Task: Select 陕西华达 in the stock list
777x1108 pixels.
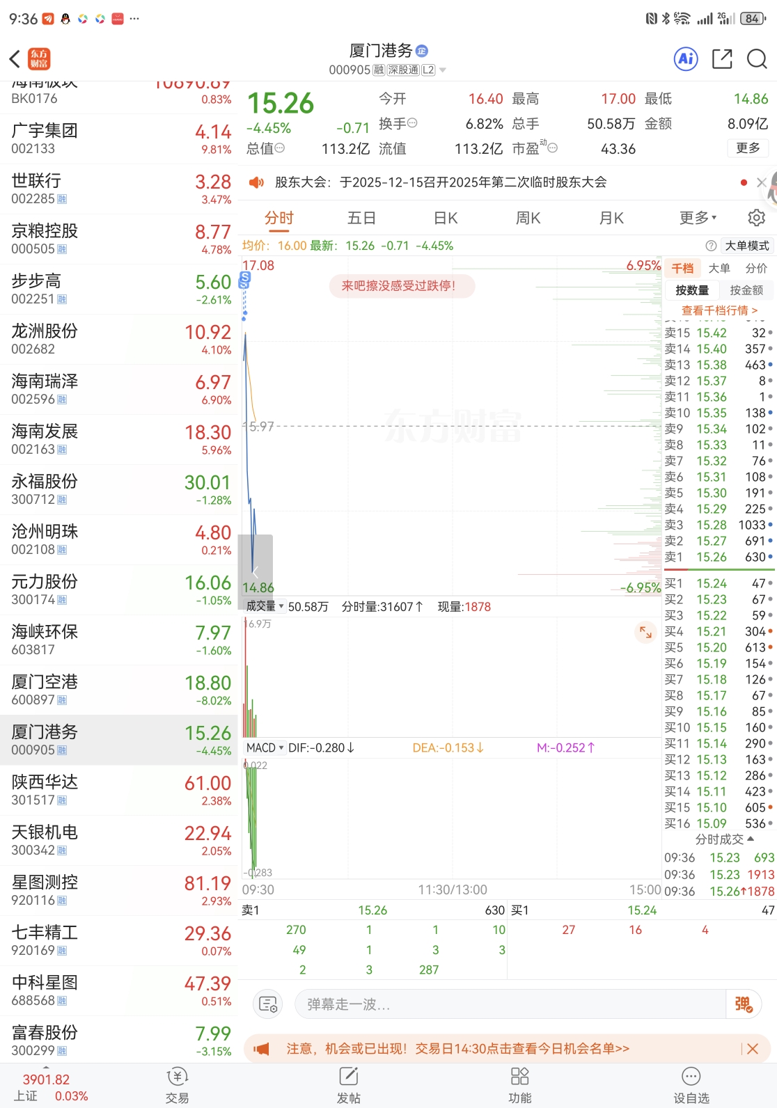Action: (119, 790)
